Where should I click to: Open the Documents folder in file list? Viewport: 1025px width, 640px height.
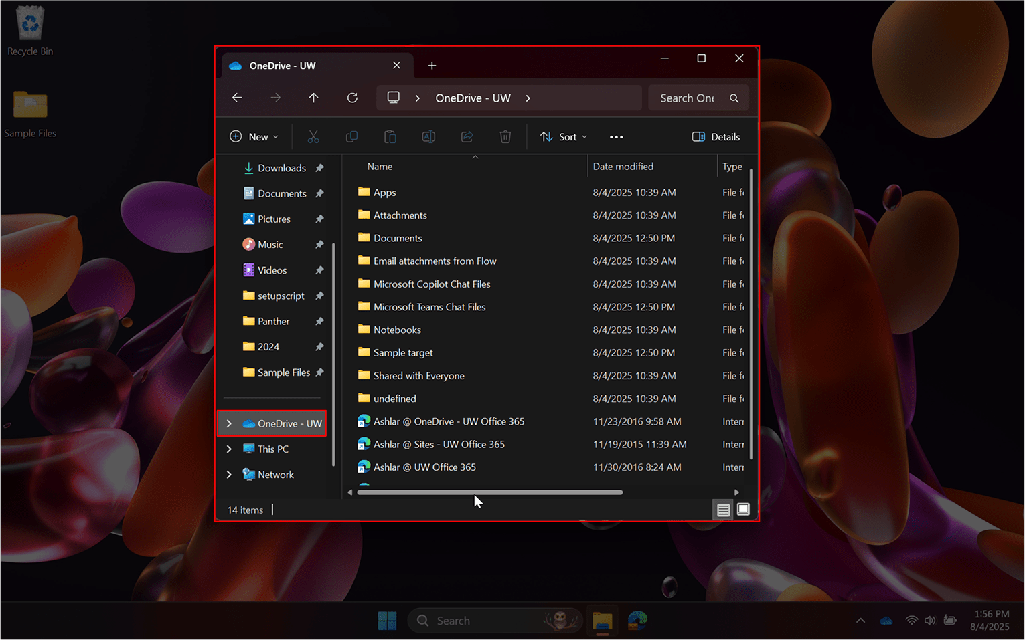click(398, 238)
